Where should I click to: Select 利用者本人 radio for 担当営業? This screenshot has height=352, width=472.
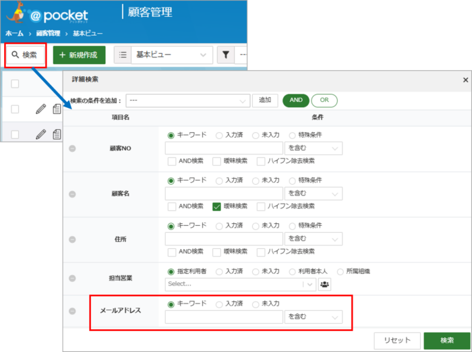292,272
